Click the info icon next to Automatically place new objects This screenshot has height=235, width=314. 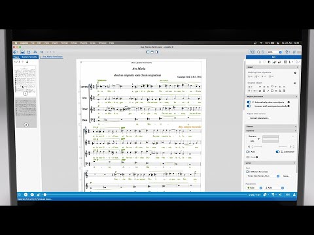[288, 102]
